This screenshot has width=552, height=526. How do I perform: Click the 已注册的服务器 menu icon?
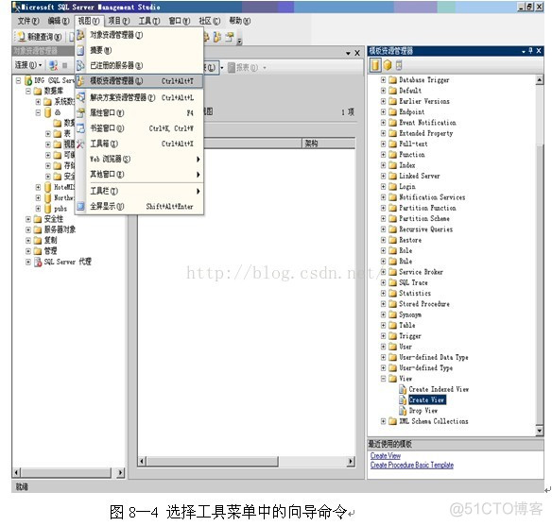click(x=80, y=65)
